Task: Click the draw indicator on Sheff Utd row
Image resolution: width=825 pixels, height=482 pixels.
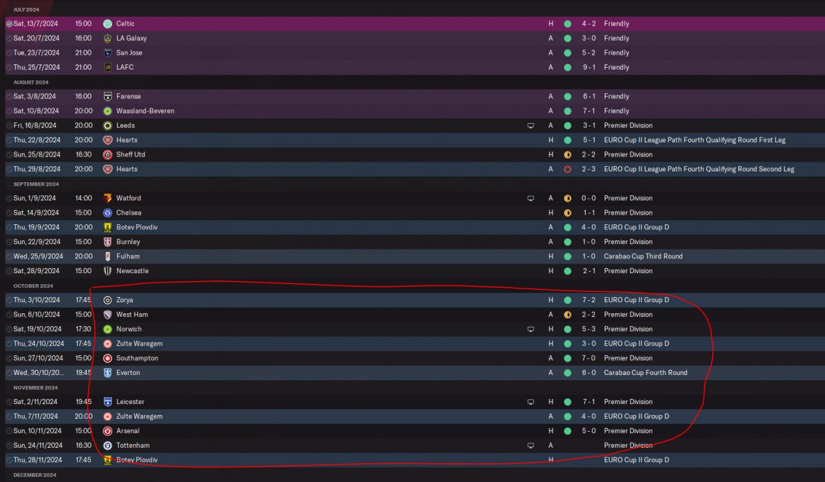Action: click(x=567, y=155)
